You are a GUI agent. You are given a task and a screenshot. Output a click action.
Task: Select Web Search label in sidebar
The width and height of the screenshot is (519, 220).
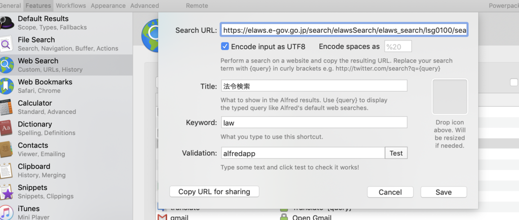[38, 61]
